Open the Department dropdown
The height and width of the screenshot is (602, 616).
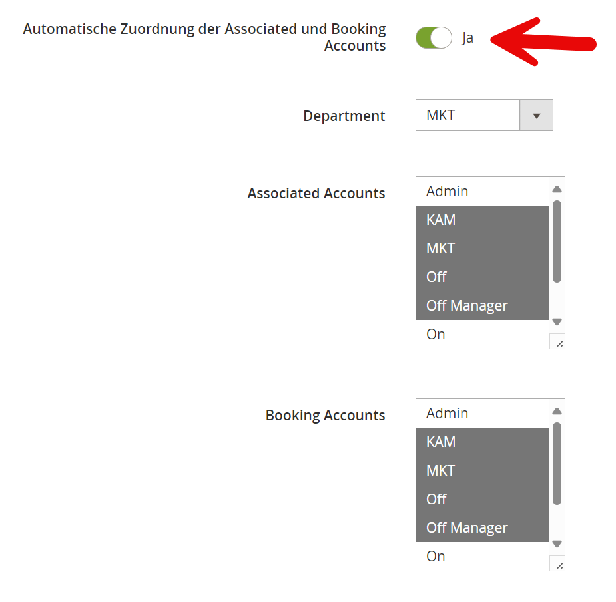[484, 115]
